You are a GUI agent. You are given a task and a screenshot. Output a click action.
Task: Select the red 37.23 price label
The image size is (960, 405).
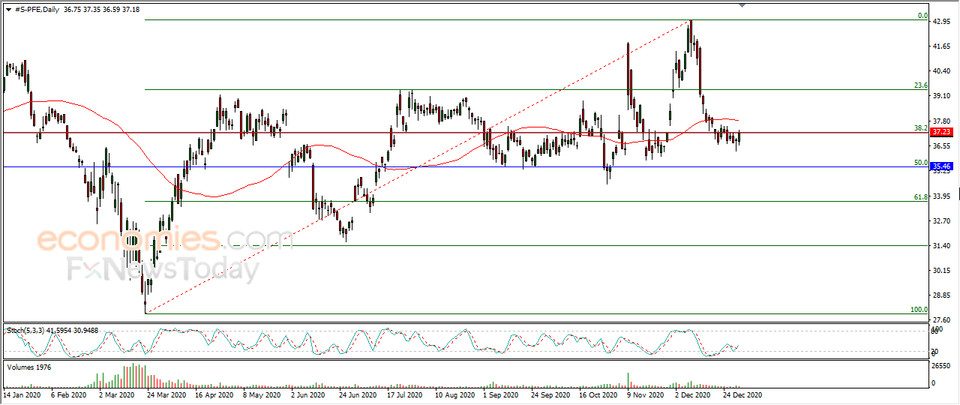click(941, 132)
